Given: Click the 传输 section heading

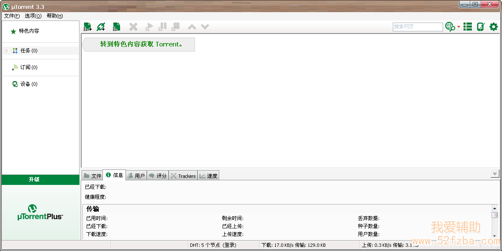Looking at the screenshot, I should point(92,209).
